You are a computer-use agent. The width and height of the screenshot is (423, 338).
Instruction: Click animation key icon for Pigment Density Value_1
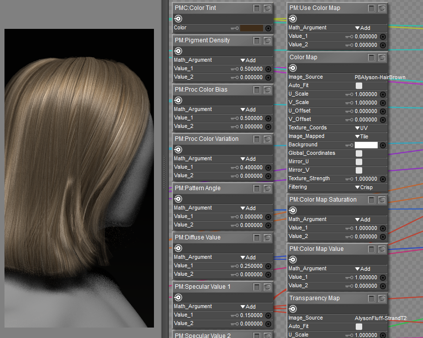click(235, 69)
